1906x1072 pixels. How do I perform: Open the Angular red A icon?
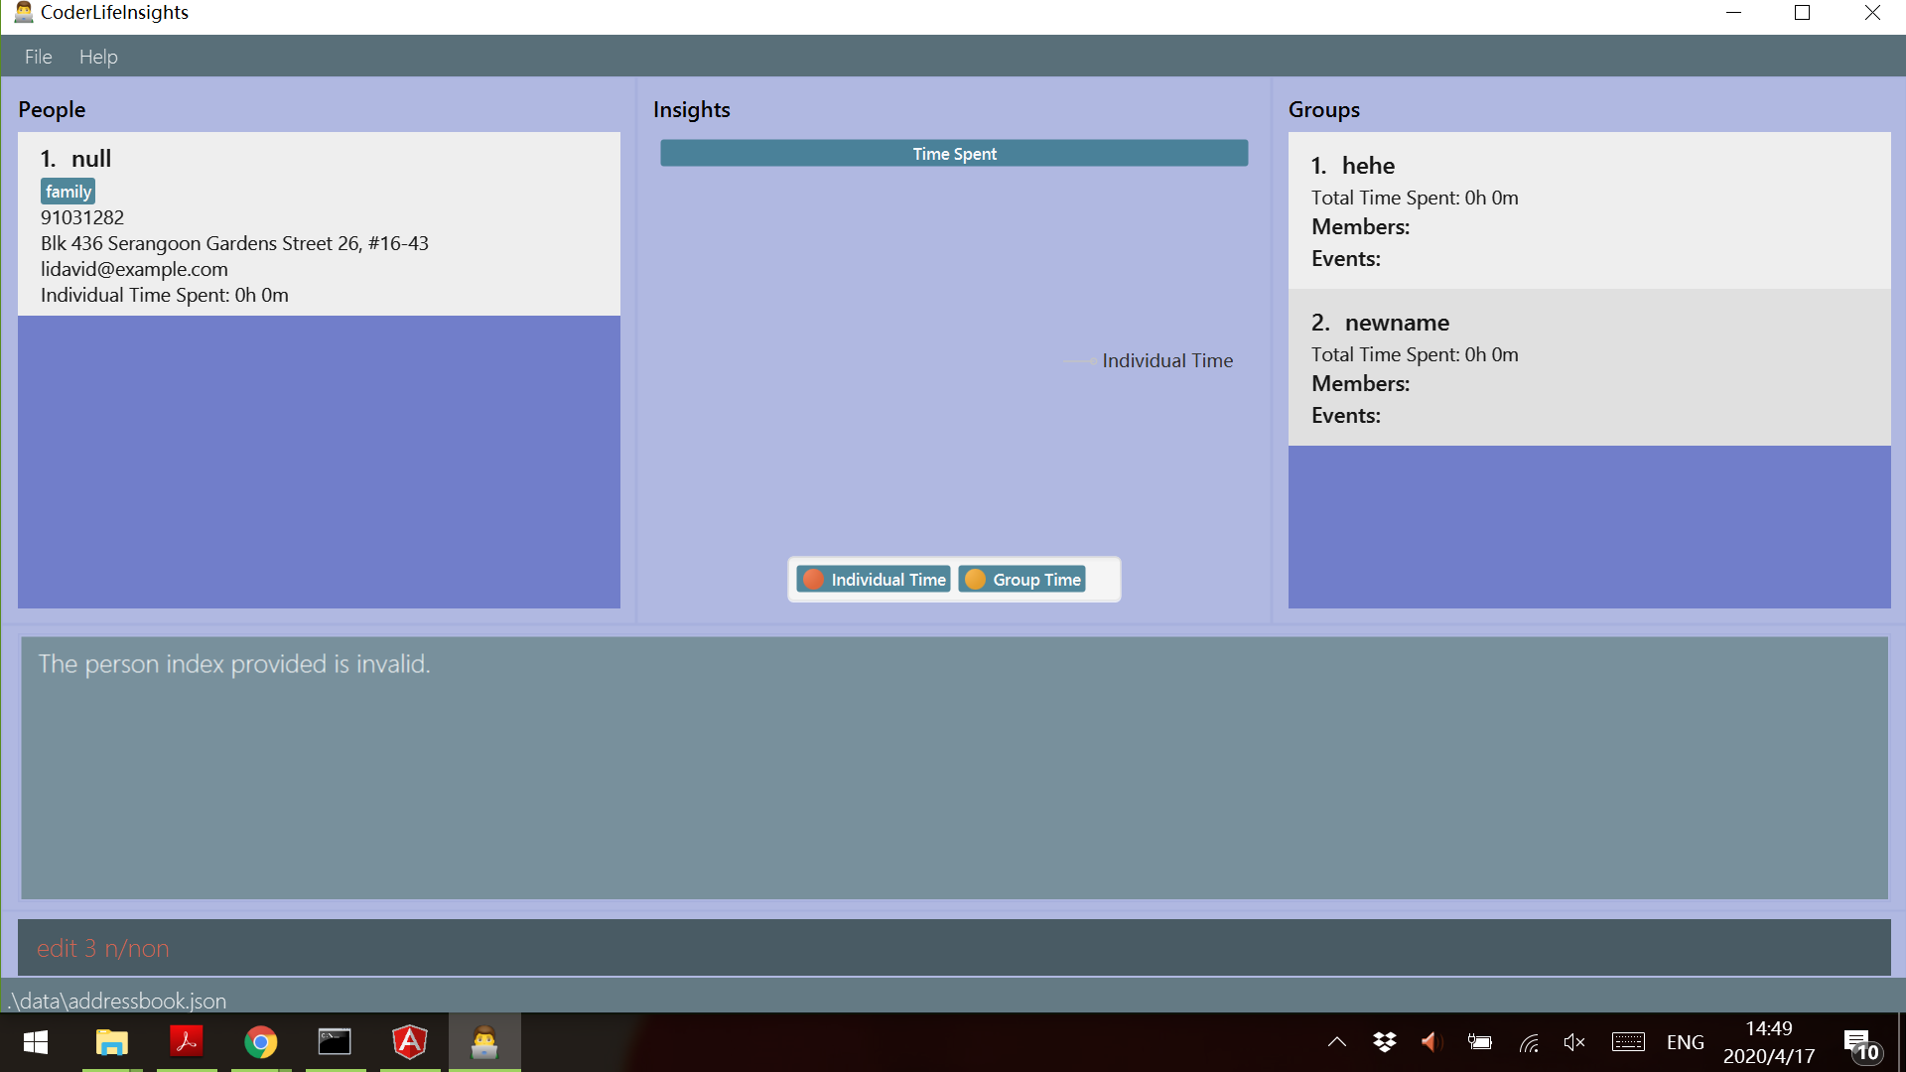pyautogui.click(x=409, y=1042)
